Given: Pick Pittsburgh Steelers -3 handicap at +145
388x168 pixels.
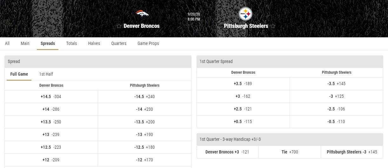Looking at the screenshot, I should click(x=352, y=152).
